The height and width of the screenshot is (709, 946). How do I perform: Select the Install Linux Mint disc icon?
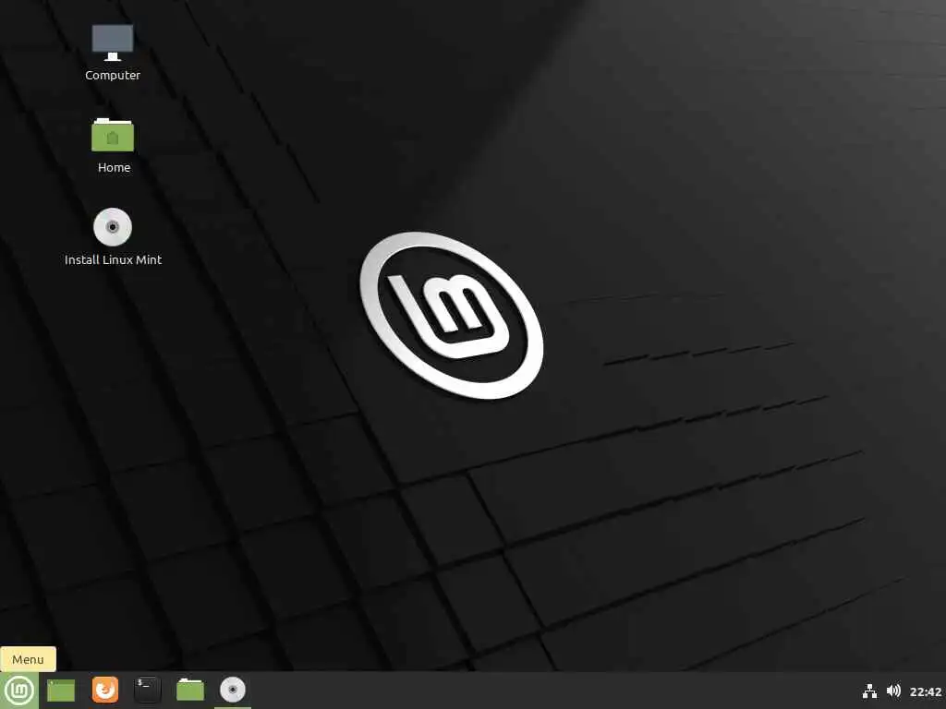coord(112,227)
